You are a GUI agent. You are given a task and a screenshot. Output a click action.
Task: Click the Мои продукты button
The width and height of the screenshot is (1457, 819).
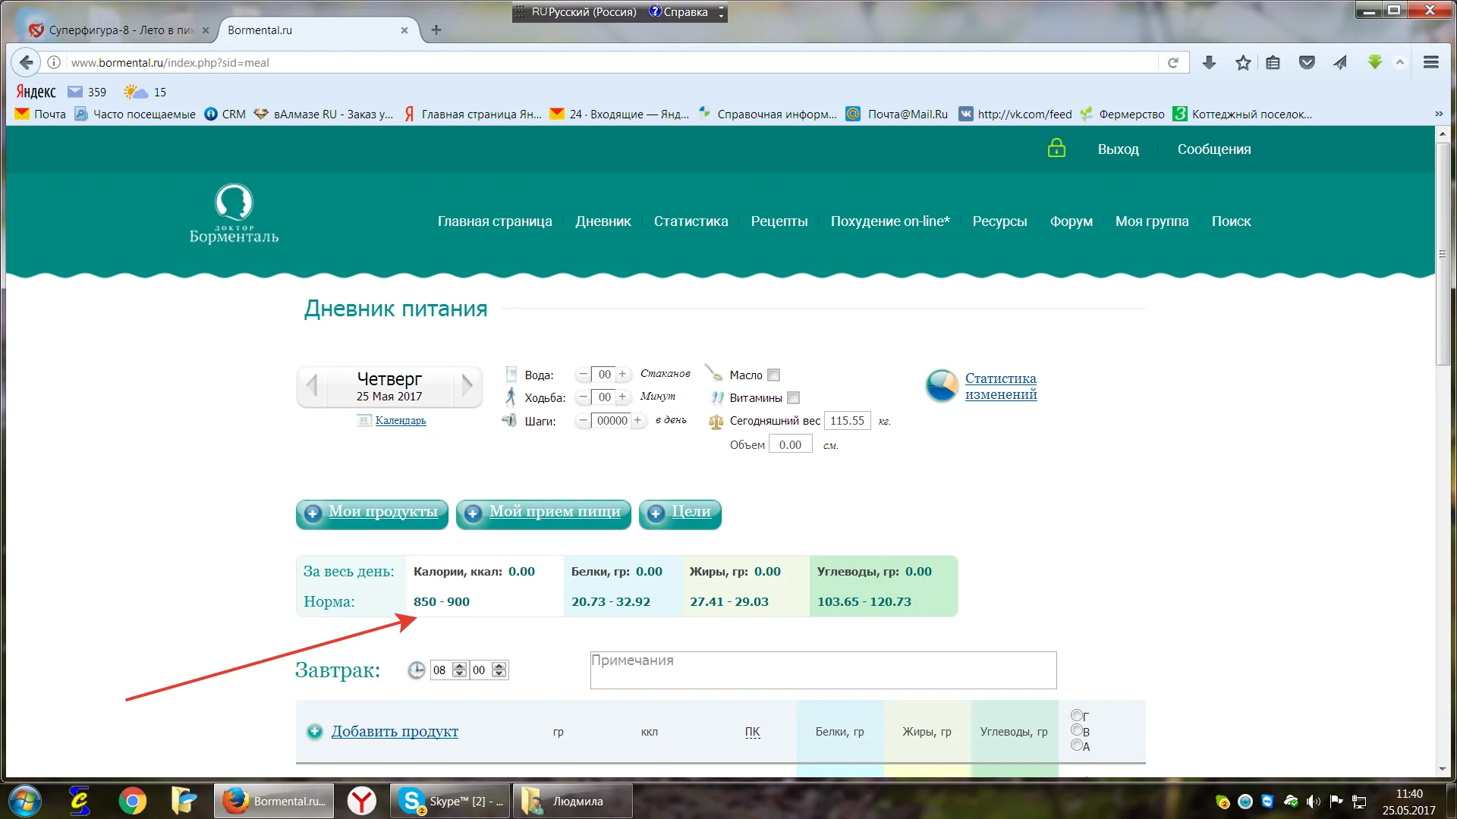[372, 513]
